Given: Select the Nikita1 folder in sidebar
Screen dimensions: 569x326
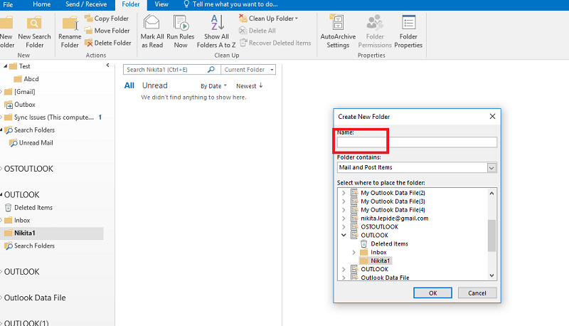Looking at the screenshot, I should [53, 233].
